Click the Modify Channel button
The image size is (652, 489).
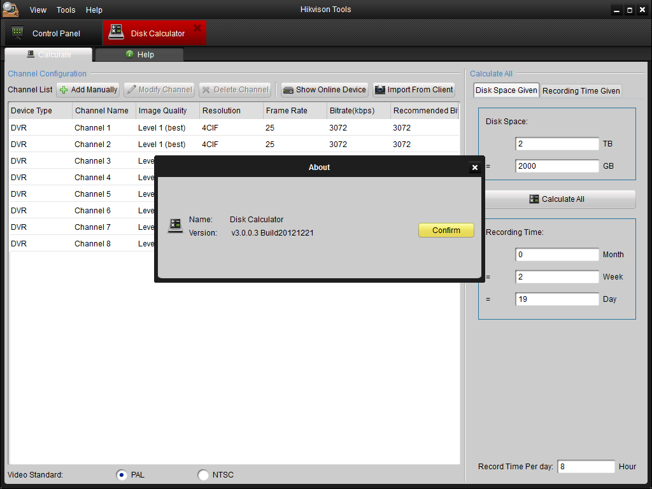[159, 90]
